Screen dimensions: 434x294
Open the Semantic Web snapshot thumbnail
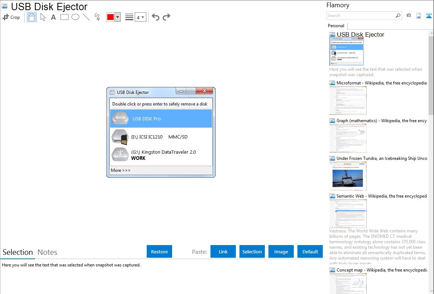[x=348, y=214]
